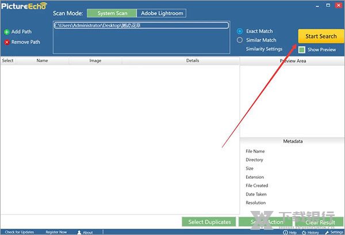Select the Similar Match option

pos(240,40)
